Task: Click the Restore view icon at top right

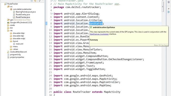Action: coord(169,2)
